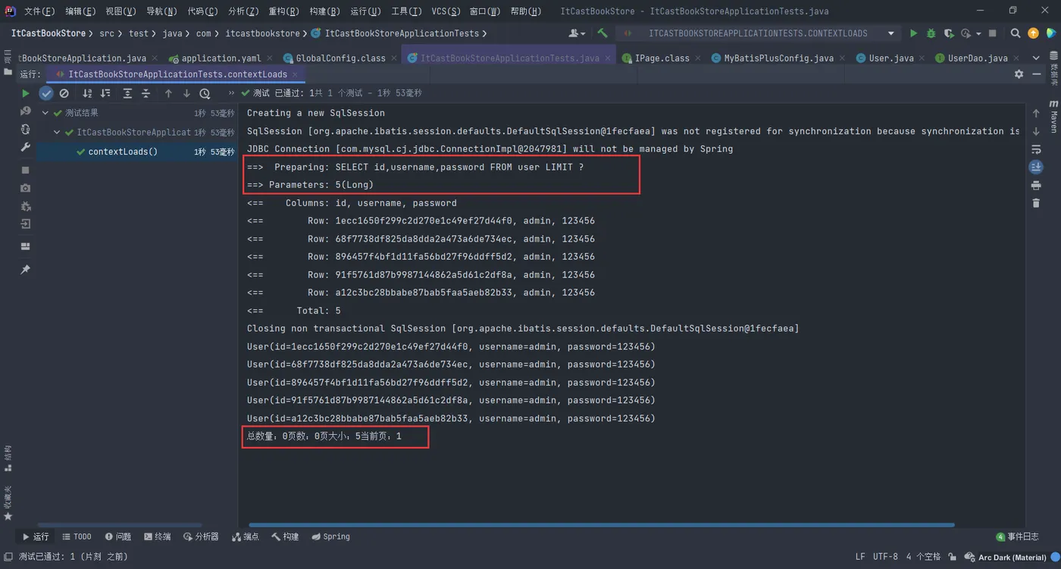Clear all console output trash icon
Image resolution: width=1061 pixels, height=569 pixels.
click(x=1036, y=203)
